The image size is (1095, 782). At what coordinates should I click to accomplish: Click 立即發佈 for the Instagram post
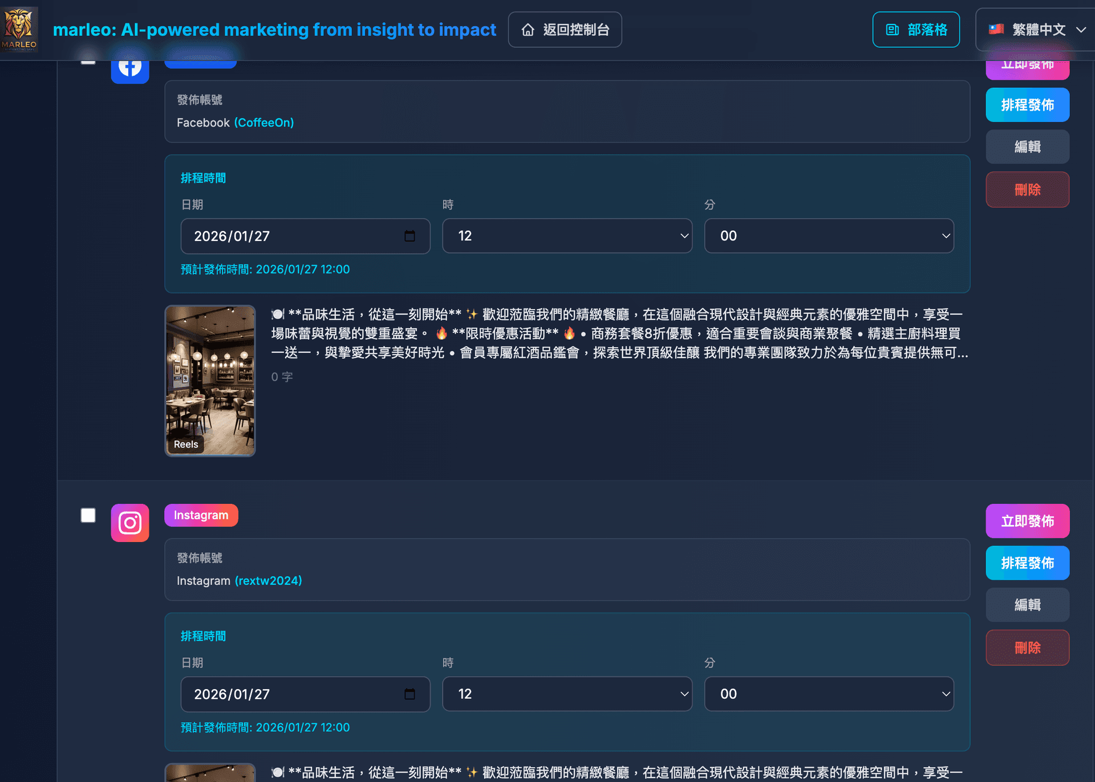1028,521
